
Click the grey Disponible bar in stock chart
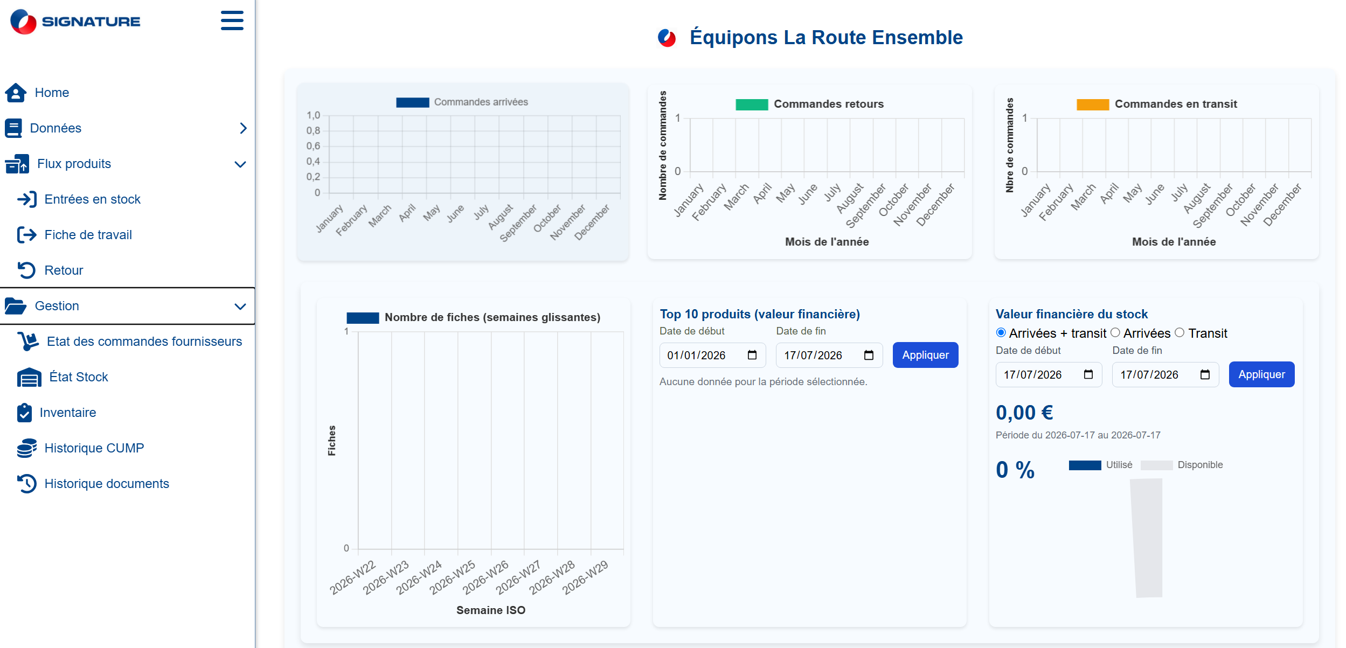pos(1147,538)
